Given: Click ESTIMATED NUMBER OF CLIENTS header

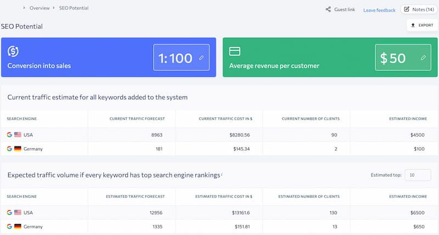Looking at the screenshot, I should click(x=309, y=197).
